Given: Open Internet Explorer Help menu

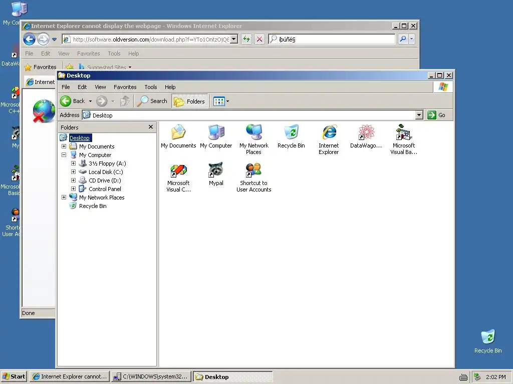Looking at the screenshot, I should click(133, 53).
